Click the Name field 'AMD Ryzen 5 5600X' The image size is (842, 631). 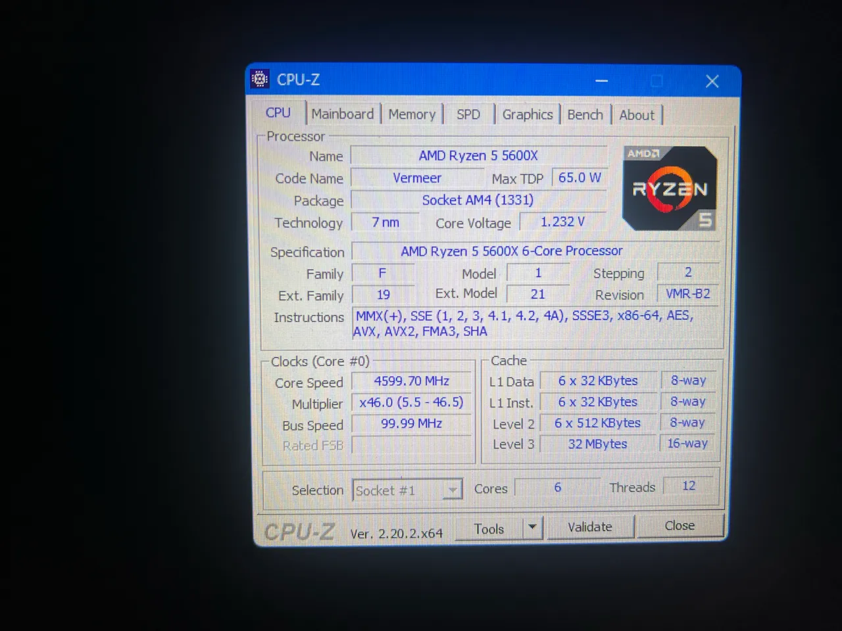point(478,156)
